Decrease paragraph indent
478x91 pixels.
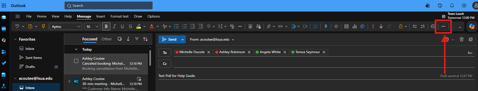pos(193,26)
